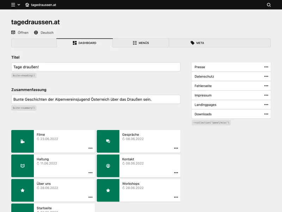Click the home icon next to tagedraussen.at
The width and height of the screenshot is (282, 212).
27,5
